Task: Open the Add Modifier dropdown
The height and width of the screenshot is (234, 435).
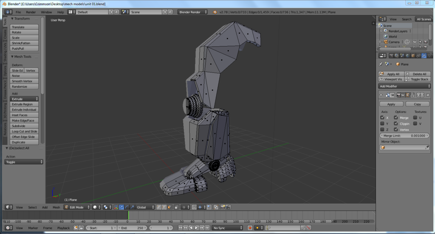Action: pyautogui.click(x=404, y=86)
